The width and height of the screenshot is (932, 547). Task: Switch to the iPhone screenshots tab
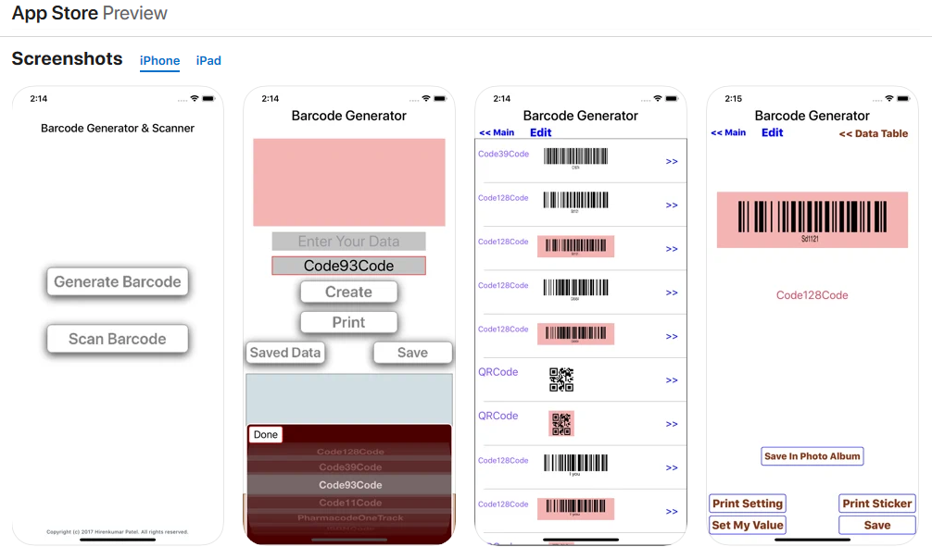[x=159, y=60]
